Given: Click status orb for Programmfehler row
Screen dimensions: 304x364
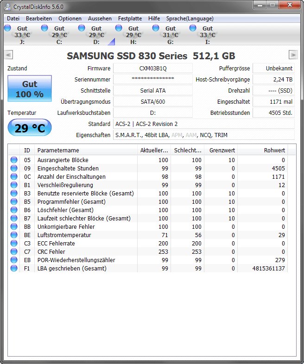Looking at the screenshot, I should 14,201.
